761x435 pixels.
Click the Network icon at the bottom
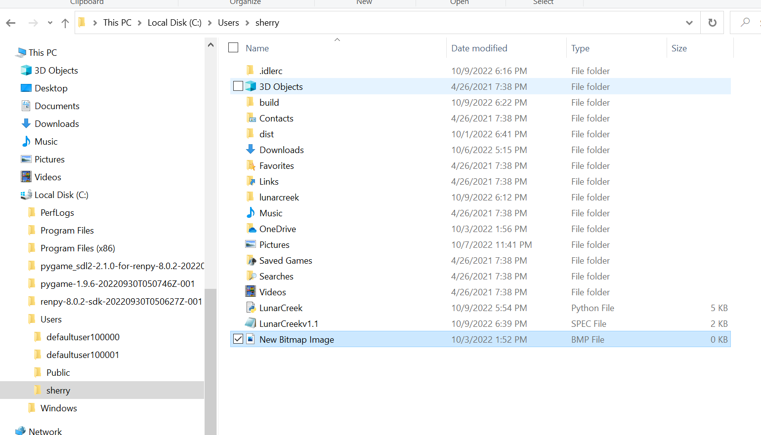(x=22, y=430)
